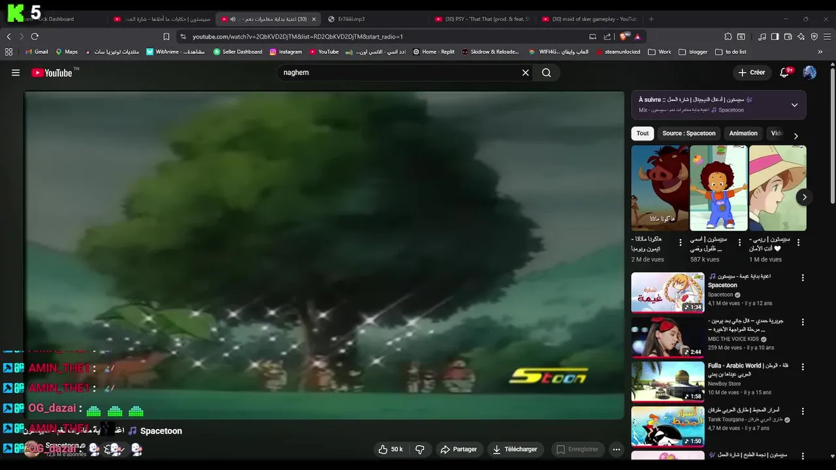Open YouTube notifications bell
The image size is (836, 470).
tap(784, 72)
